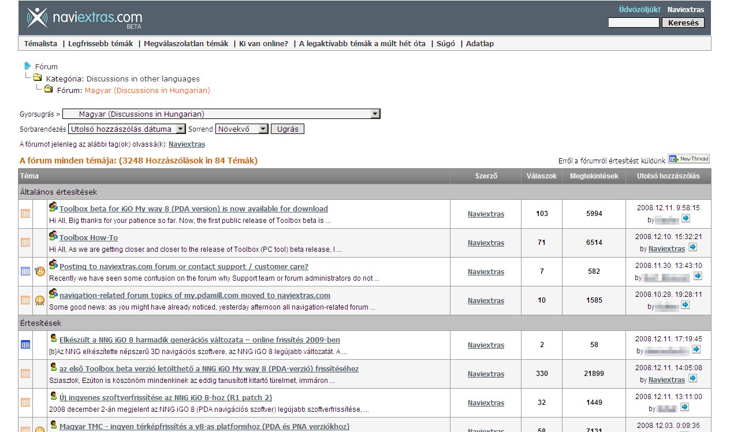Click the search input field in header
The width and height of the screenshot is (730, 432).
634,23
